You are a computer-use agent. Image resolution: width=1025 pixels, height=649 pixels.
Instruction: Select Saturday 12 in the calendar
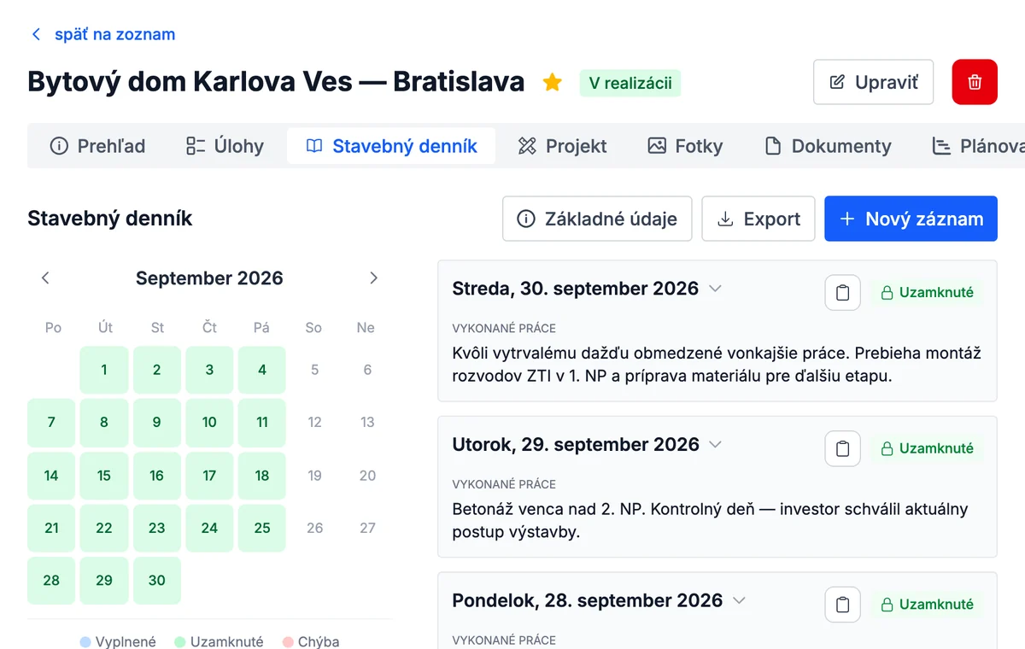[x=315, y=423]
